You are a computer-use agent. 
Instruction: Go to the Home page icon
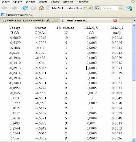[41, 8]
